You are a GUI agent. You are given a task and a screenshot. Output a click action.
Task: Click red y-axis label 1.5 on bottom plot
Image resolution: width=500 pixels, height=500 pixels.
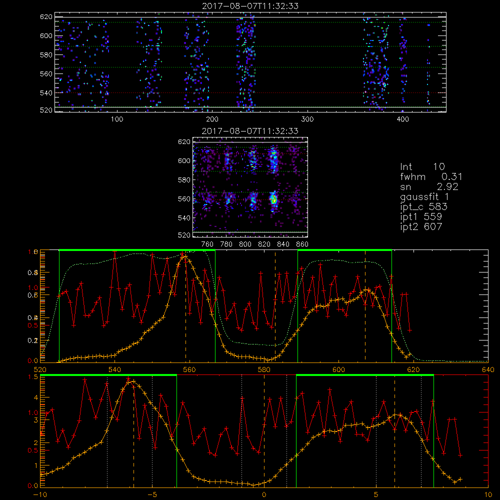tap(33, 377)
